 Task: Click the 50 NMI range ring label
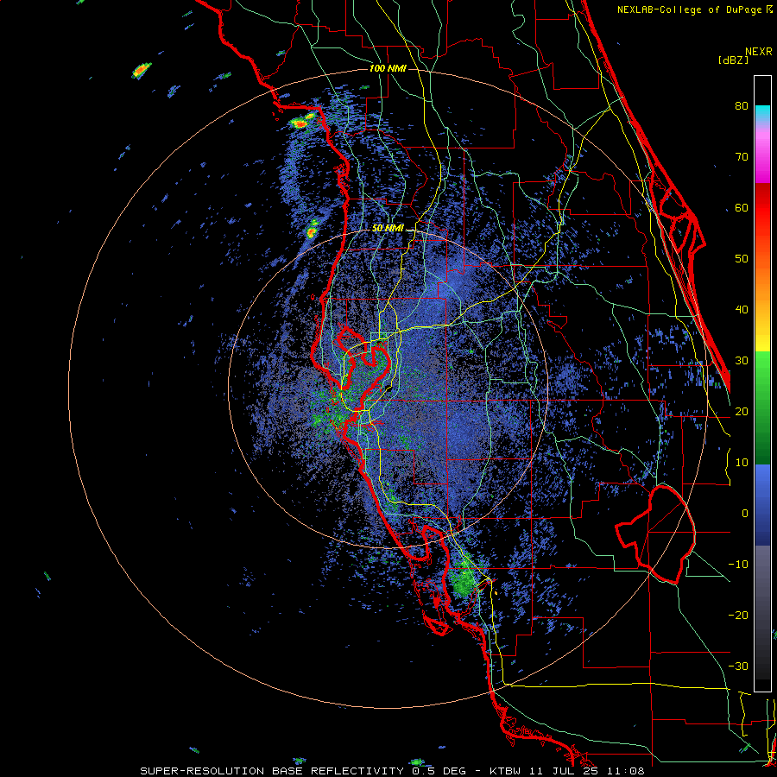tap(388, 229)
